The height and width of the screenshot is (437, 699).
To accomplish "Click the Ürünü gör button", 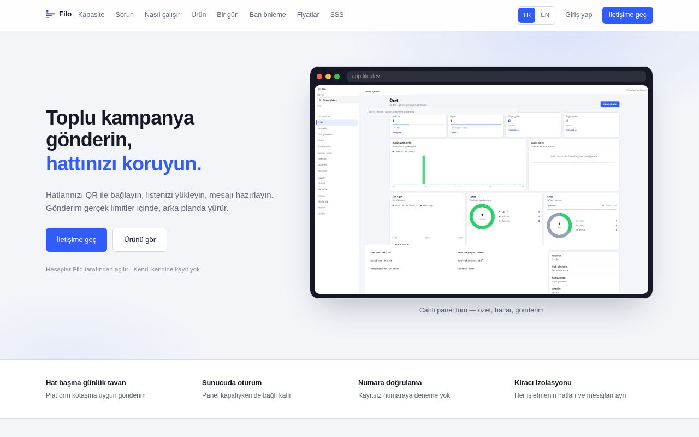I will 140,240.
